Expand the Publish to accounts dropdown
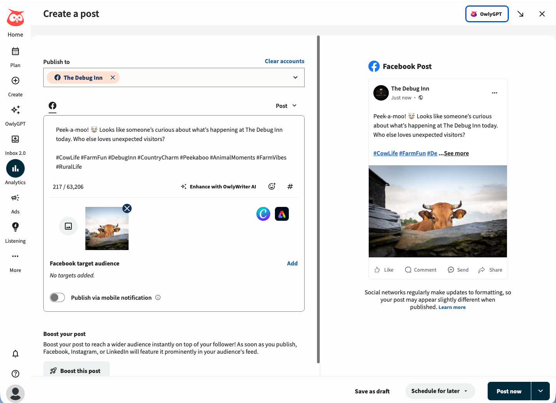Viewport: 556px width, 403px height. tap(295, 77)
